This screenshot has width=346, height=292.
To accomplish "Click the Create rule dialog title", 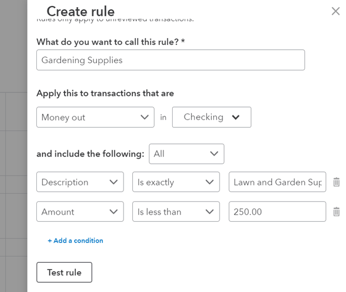I will click(80, 12).
